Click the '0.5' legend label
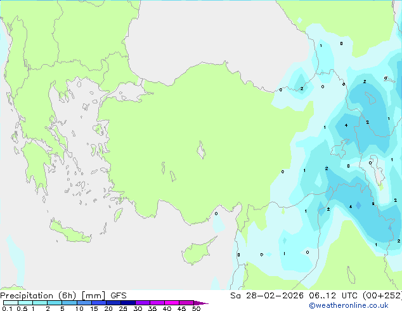The image size is (402, 311). [22, 308]
